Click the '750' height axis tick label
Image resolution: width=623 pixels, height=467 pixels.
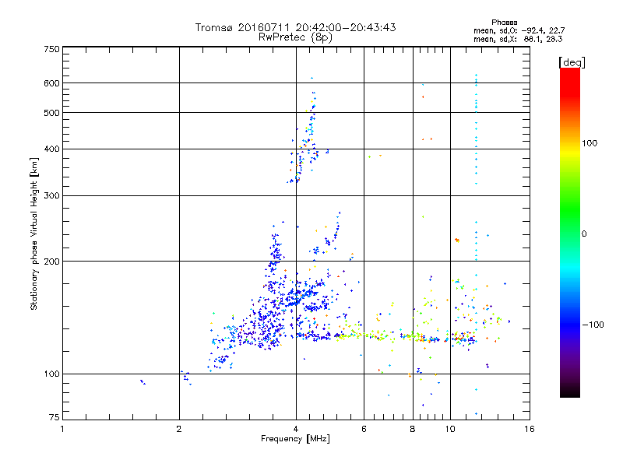(51, 49)
